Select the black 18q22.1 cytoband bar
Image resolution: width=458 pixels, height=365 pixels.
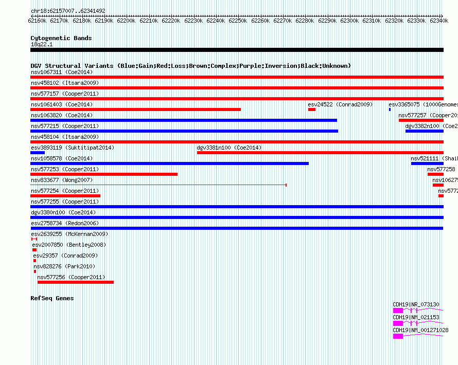[x=237, y=50]
